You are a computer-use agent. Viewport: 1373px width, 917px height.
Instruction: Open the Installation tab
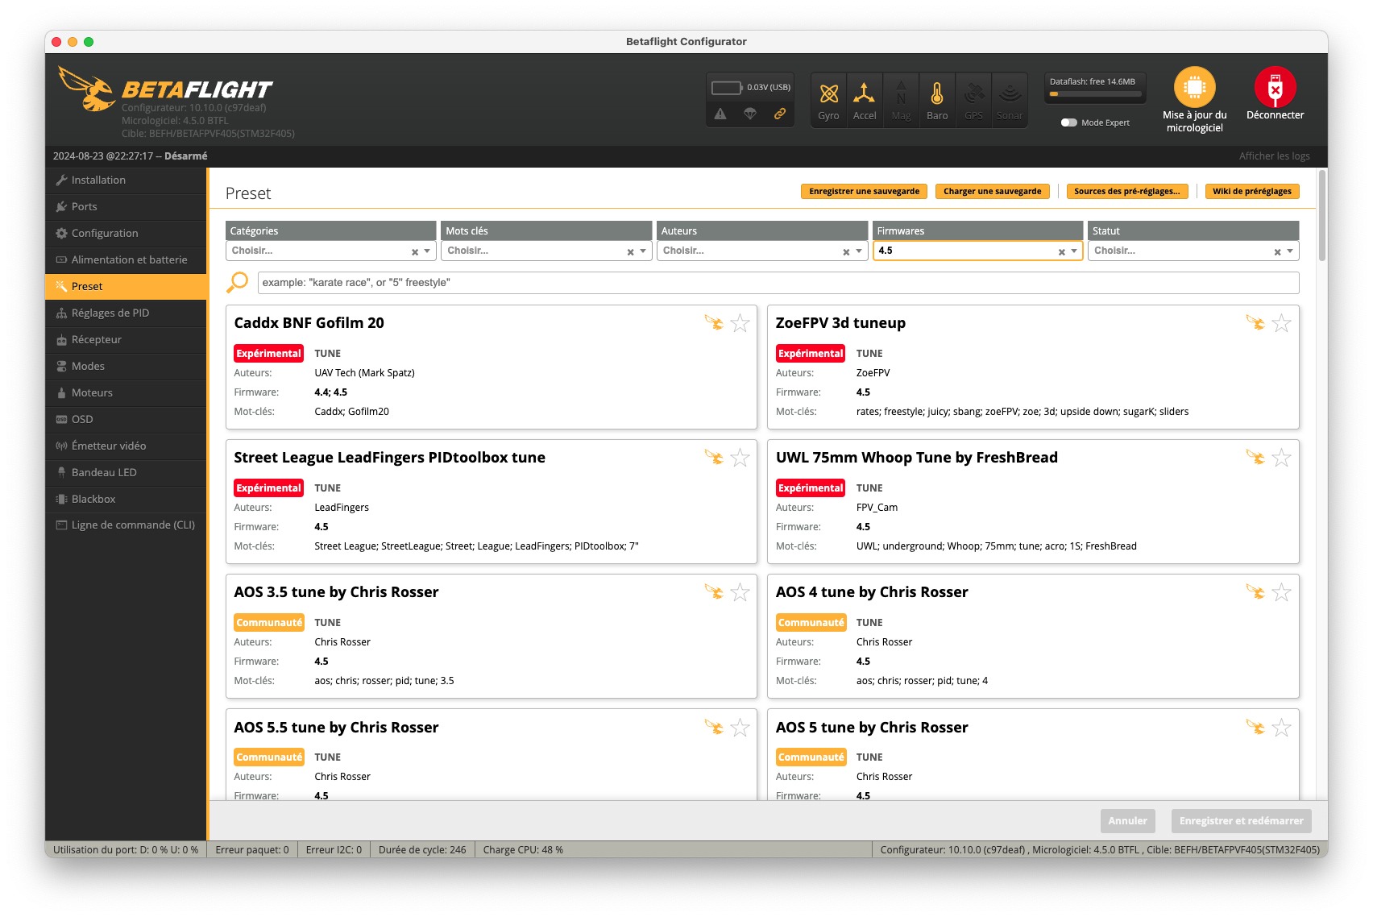[126, 180]
